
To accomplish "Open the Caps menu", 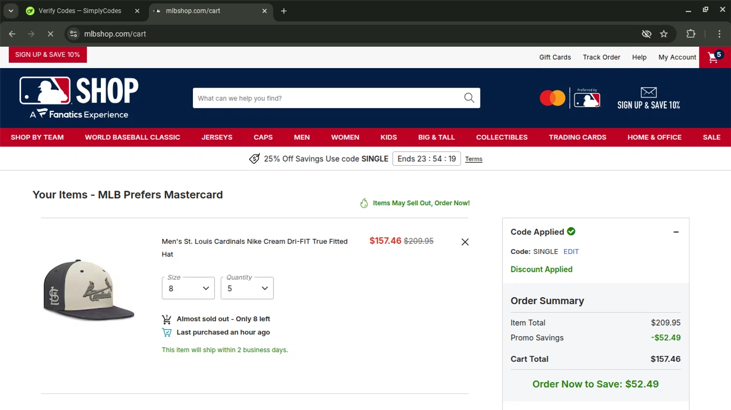I will click(x=263, y=137).
